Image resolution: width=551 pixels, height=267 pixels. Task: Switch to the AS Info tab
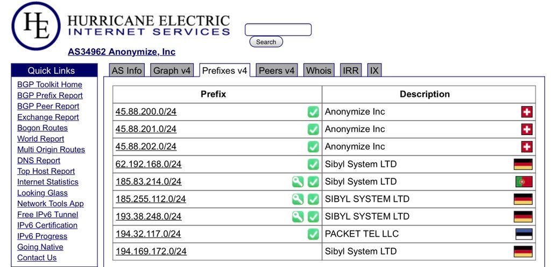point(126,71)
